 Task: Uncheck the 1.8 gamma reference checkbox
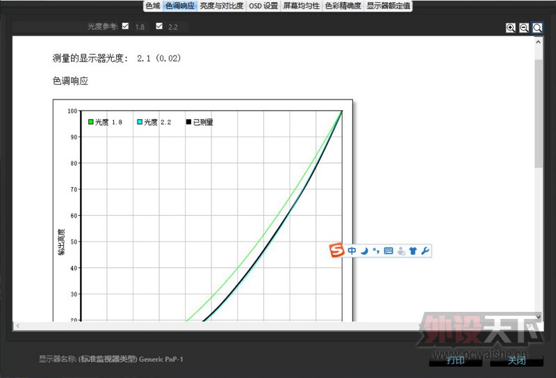tap(125, 26)
